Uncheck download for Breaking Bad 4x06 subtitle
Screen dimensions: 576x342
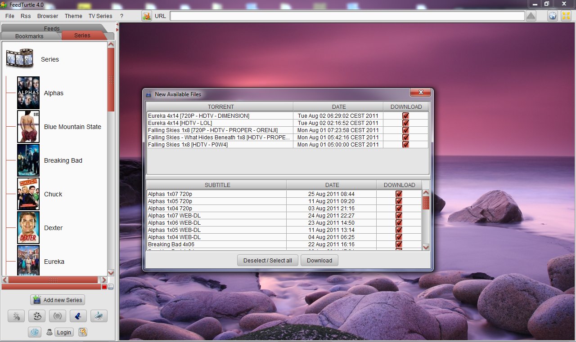[x=399, y=244]
